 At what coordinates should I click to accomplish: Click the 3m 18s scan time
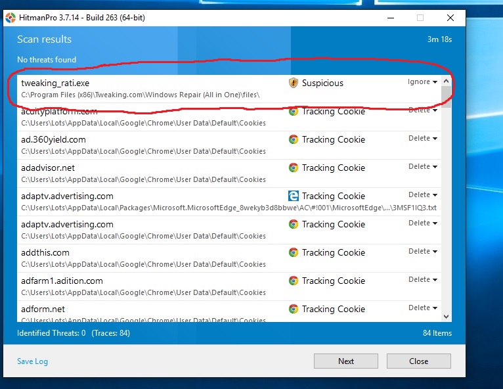tap(439, 39)
